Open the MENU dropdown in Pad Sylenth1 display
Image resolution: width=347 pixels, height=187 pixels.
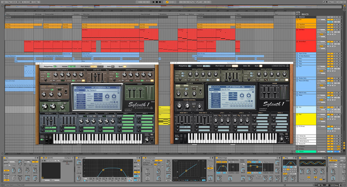click(x=76, y=90)
